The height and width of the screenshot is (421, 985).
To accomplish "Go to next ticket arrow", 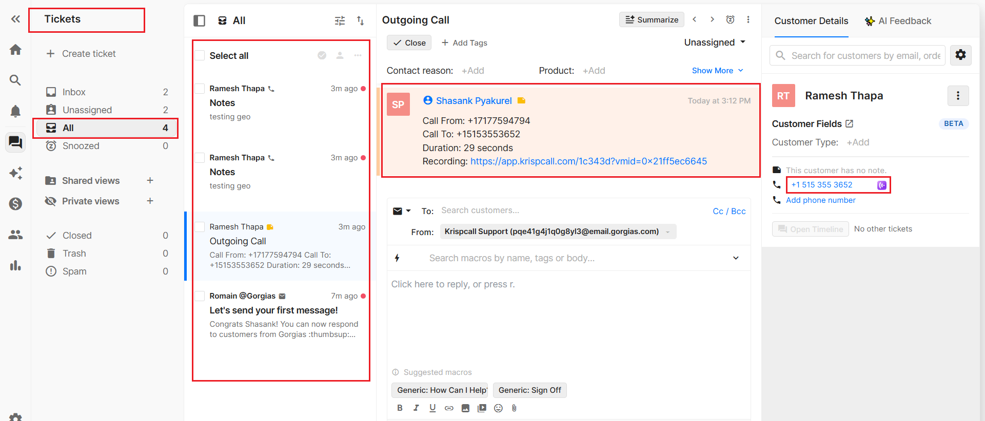I will [712, 19].
